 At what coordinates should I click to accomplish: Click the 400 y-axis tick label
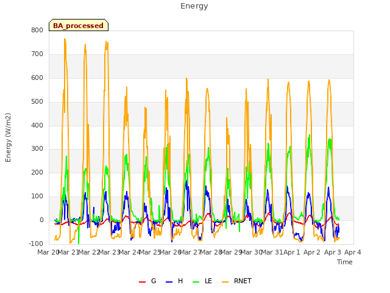pos(37,125)
